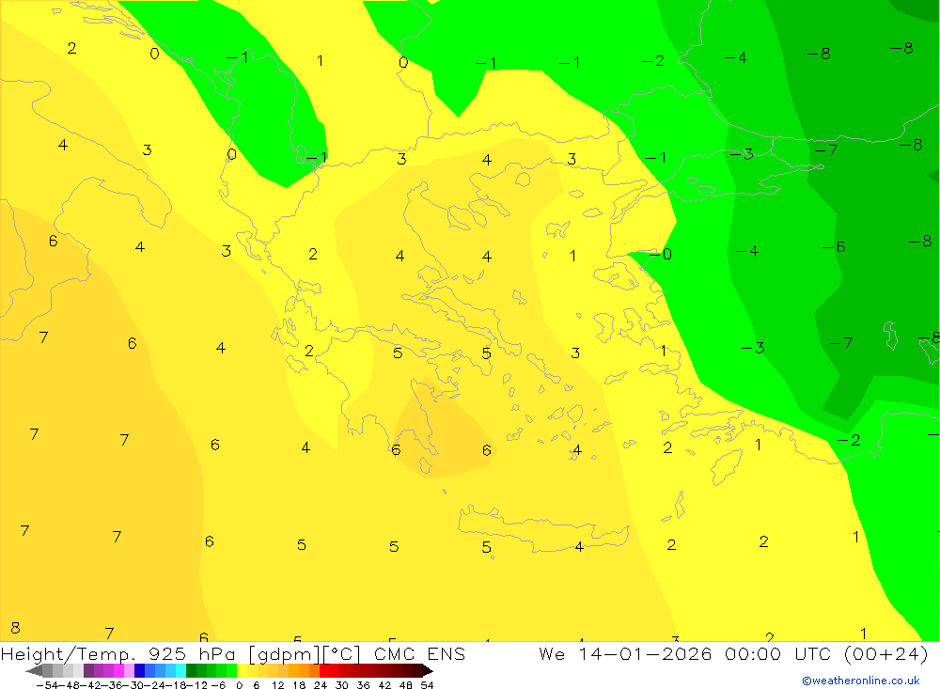Click the '8' temperature value at bottom-left
Image resolution: width=940 pixels, height=689 pixels.
[x=16, y=628]
